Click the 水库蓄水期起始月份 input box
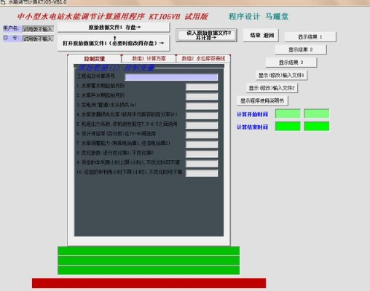 [x=202, y=87]
